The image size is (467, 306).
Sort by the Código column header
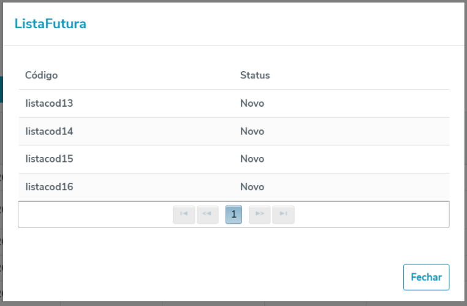coord(42,75)
